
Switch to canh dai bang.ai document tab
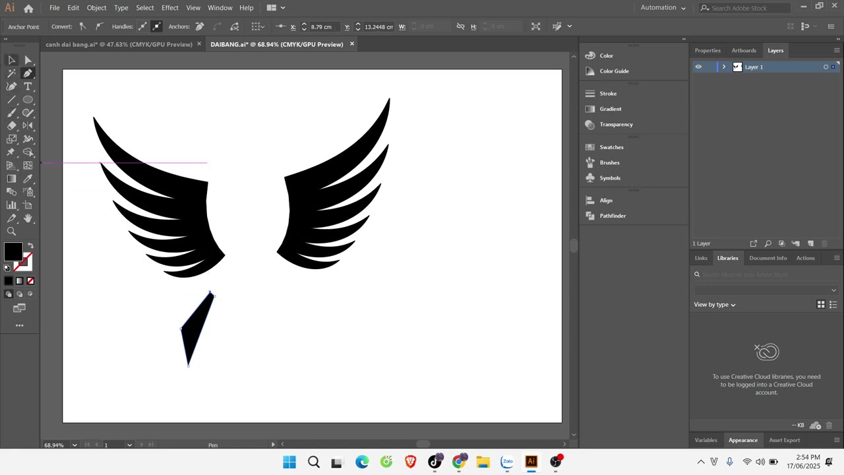click(x=119, y=44)
